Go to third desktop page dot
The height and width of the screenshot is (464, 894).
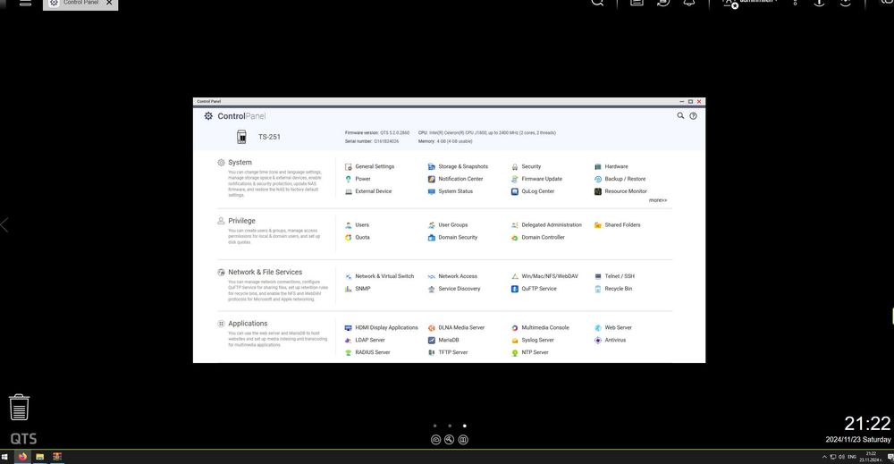click(465, 426)
